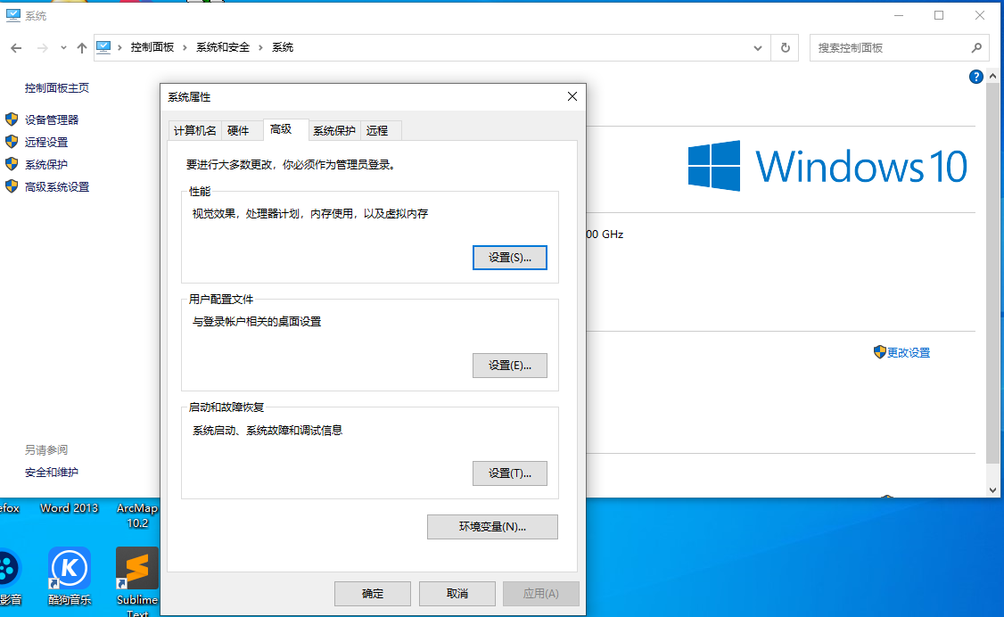Expand chevron after 控制面板 breadcrumb
Image resolution: width=1004 pixels, height=617 pixels.
[185, 48]
